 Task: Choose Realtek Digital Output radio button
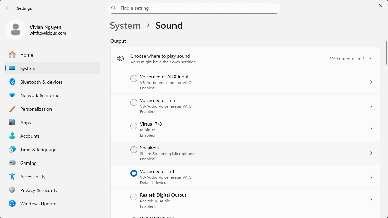[x=134, y=197]
